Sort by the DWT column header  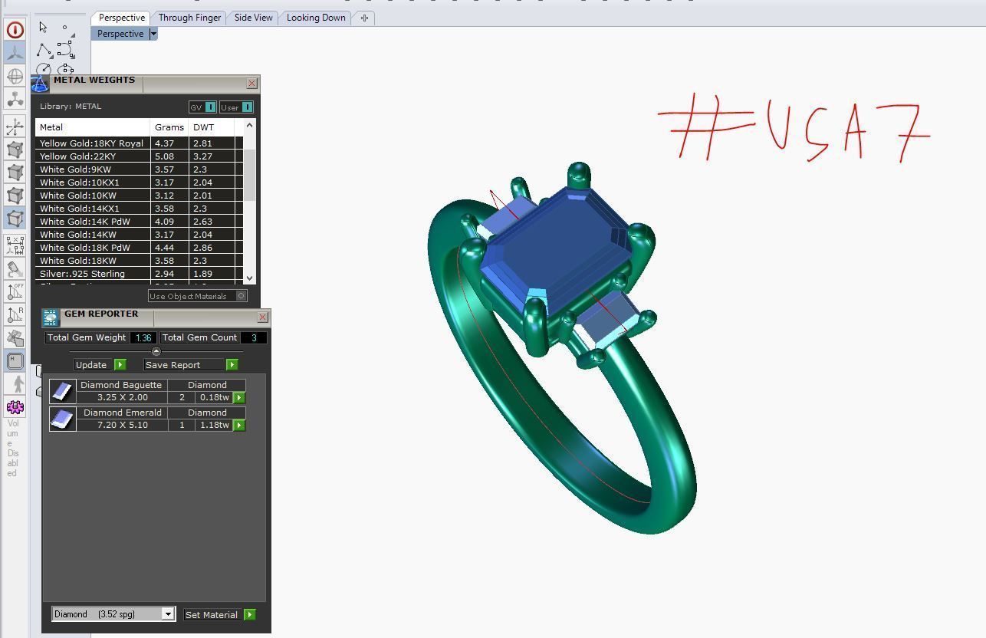[x=211, y=127]
